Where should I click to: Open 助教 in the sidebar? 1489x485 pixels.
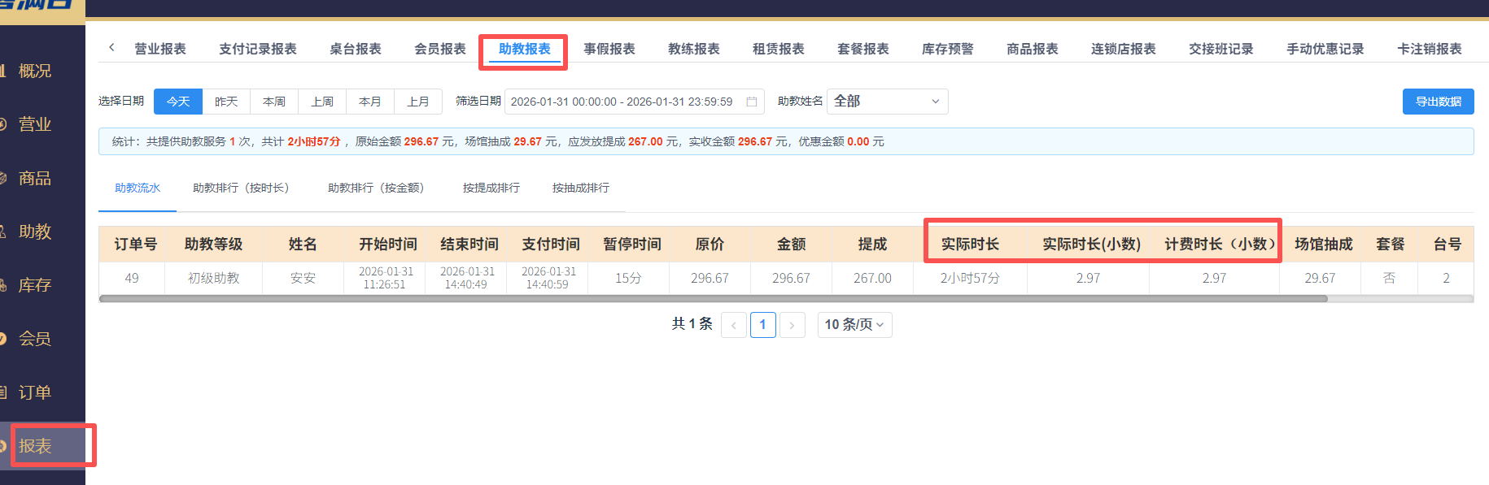pyautogui.click(x=34, y=232)
